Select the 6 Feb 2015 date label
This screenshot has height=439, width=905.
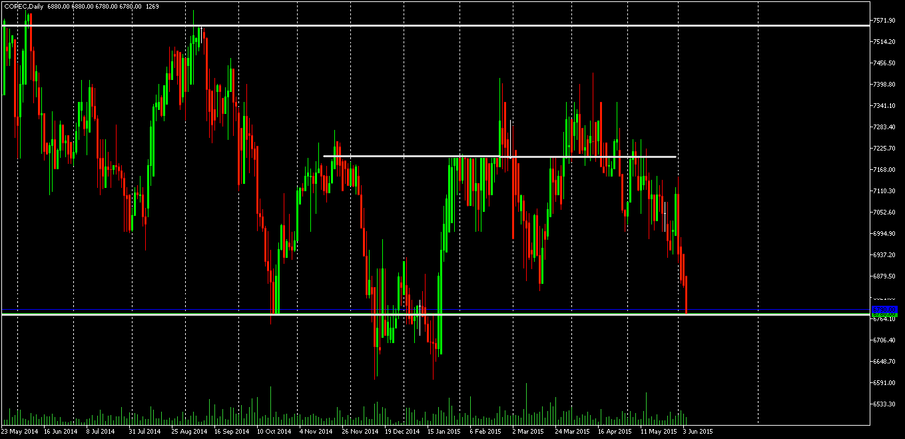[486, 432]
